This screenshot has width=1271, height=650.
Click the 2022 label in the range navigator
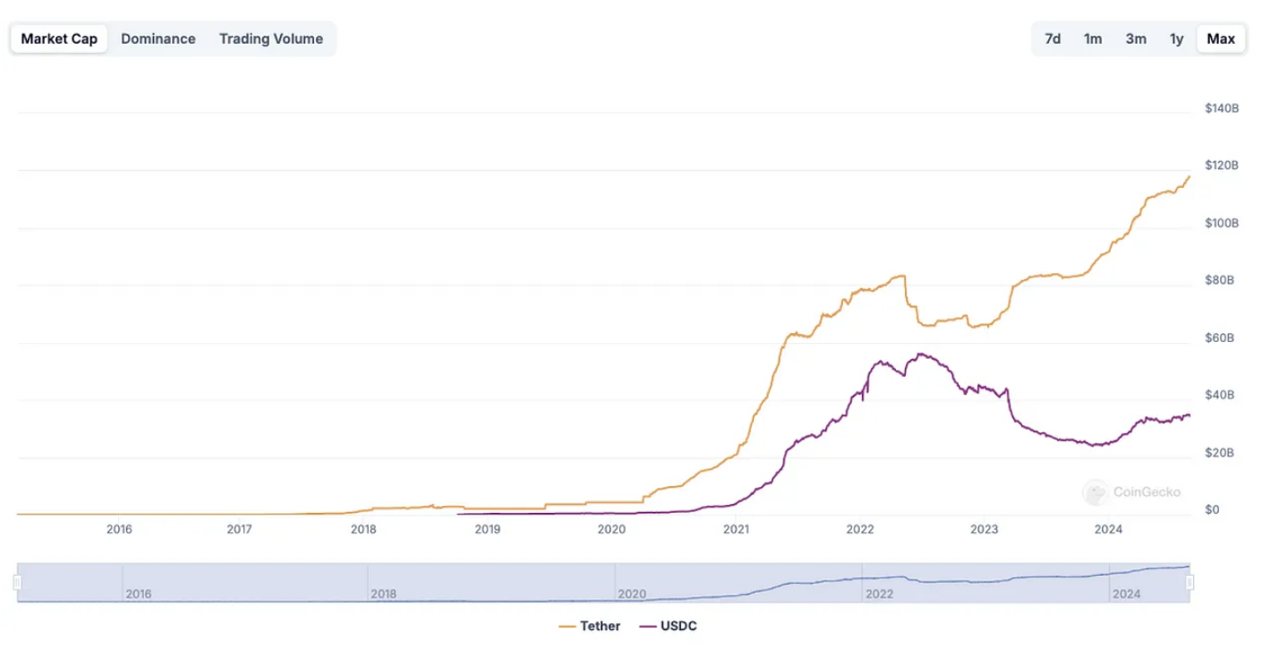tap(877, 594)
